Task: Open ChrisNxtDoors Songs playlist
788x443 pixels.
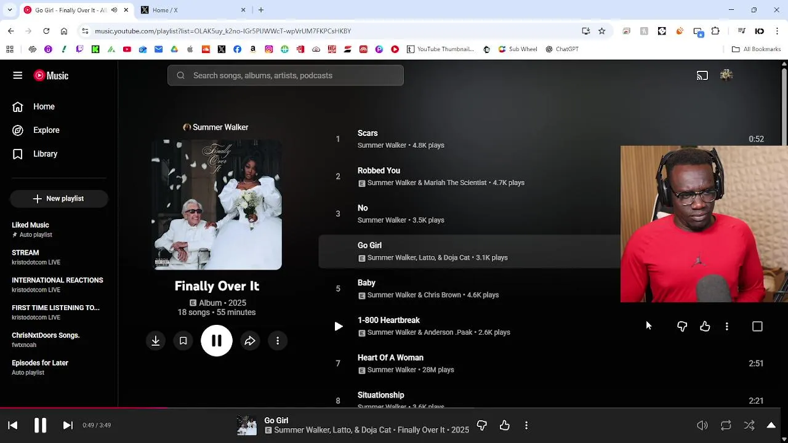Action: (59, 340)
